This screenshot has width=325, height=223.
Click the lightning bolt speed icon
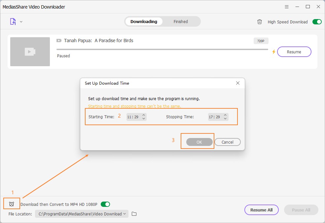(x=273, y=52)
